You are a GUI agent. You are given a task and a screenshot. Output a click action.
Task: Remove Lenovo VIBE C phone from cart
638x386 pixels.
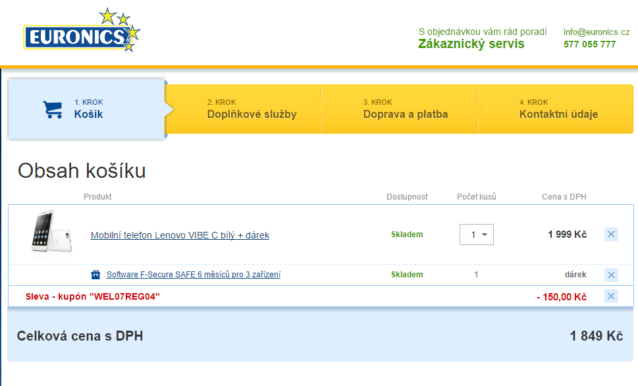pyautogui.click(x=611, y=234)
